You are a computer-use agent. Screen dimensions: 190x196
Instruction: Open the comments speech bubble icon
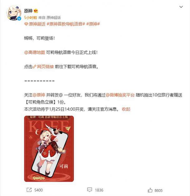(x=89, y=190)
